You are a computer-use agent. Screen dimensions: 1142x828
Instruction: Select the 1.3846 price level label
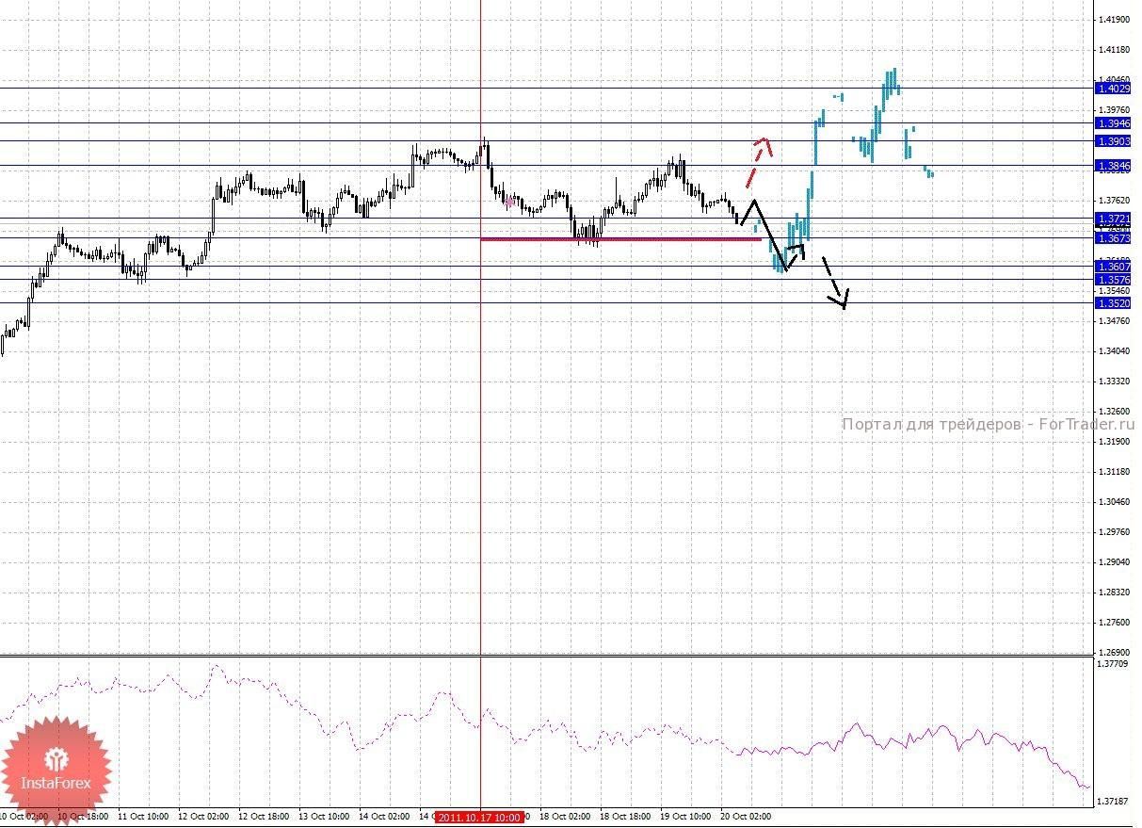click(x=1113, y=166)
